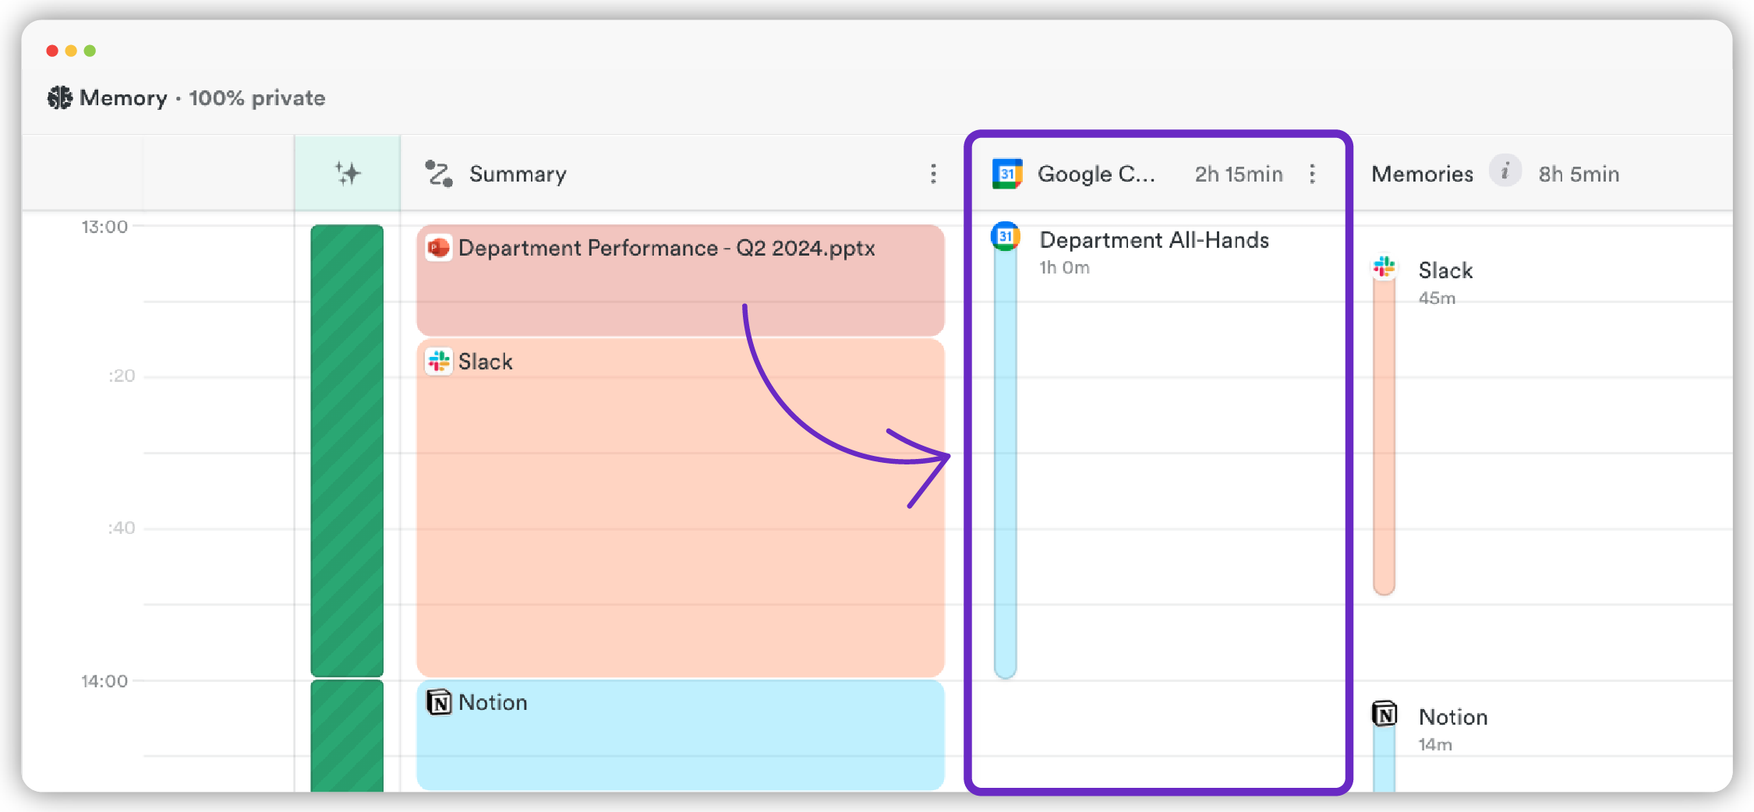This screenshot has width=1754, height=812.
Task: Open the calendar icon on Department All-Hands event
Action: [1006, 235]
